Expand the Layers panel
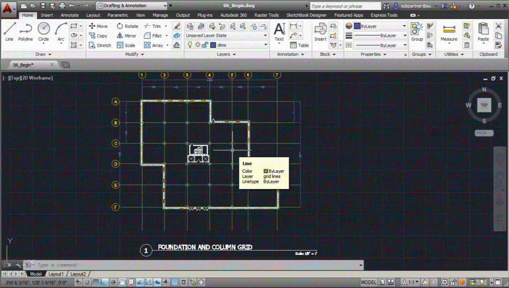509x288 pixels. tap(226, 54)
